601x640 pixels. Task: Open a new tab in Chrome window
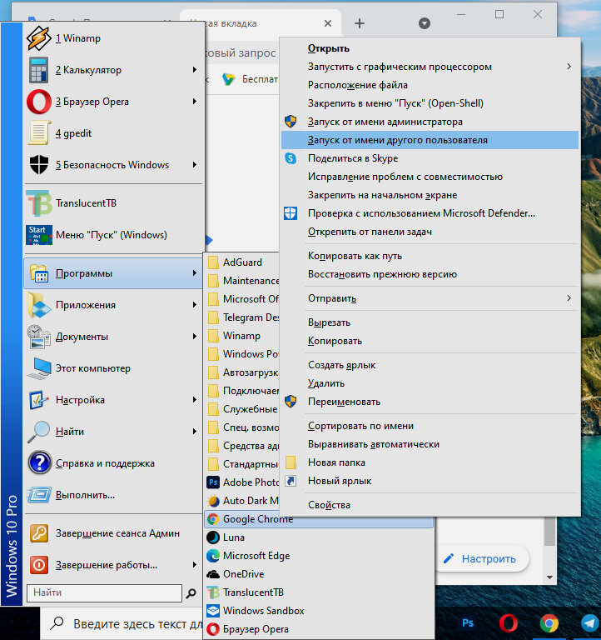click(x=360, y=23)
